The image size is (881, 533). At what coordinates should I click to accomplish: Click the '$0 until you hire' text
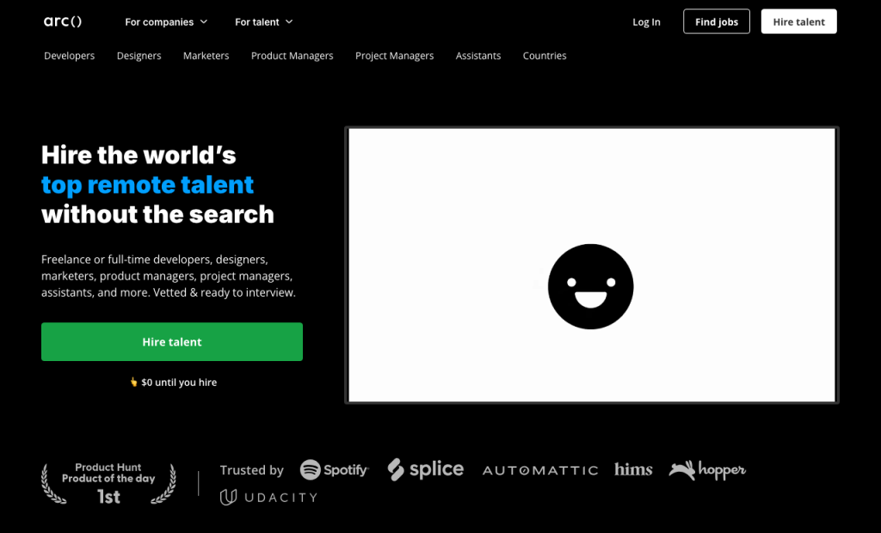(x=179, y=383)
